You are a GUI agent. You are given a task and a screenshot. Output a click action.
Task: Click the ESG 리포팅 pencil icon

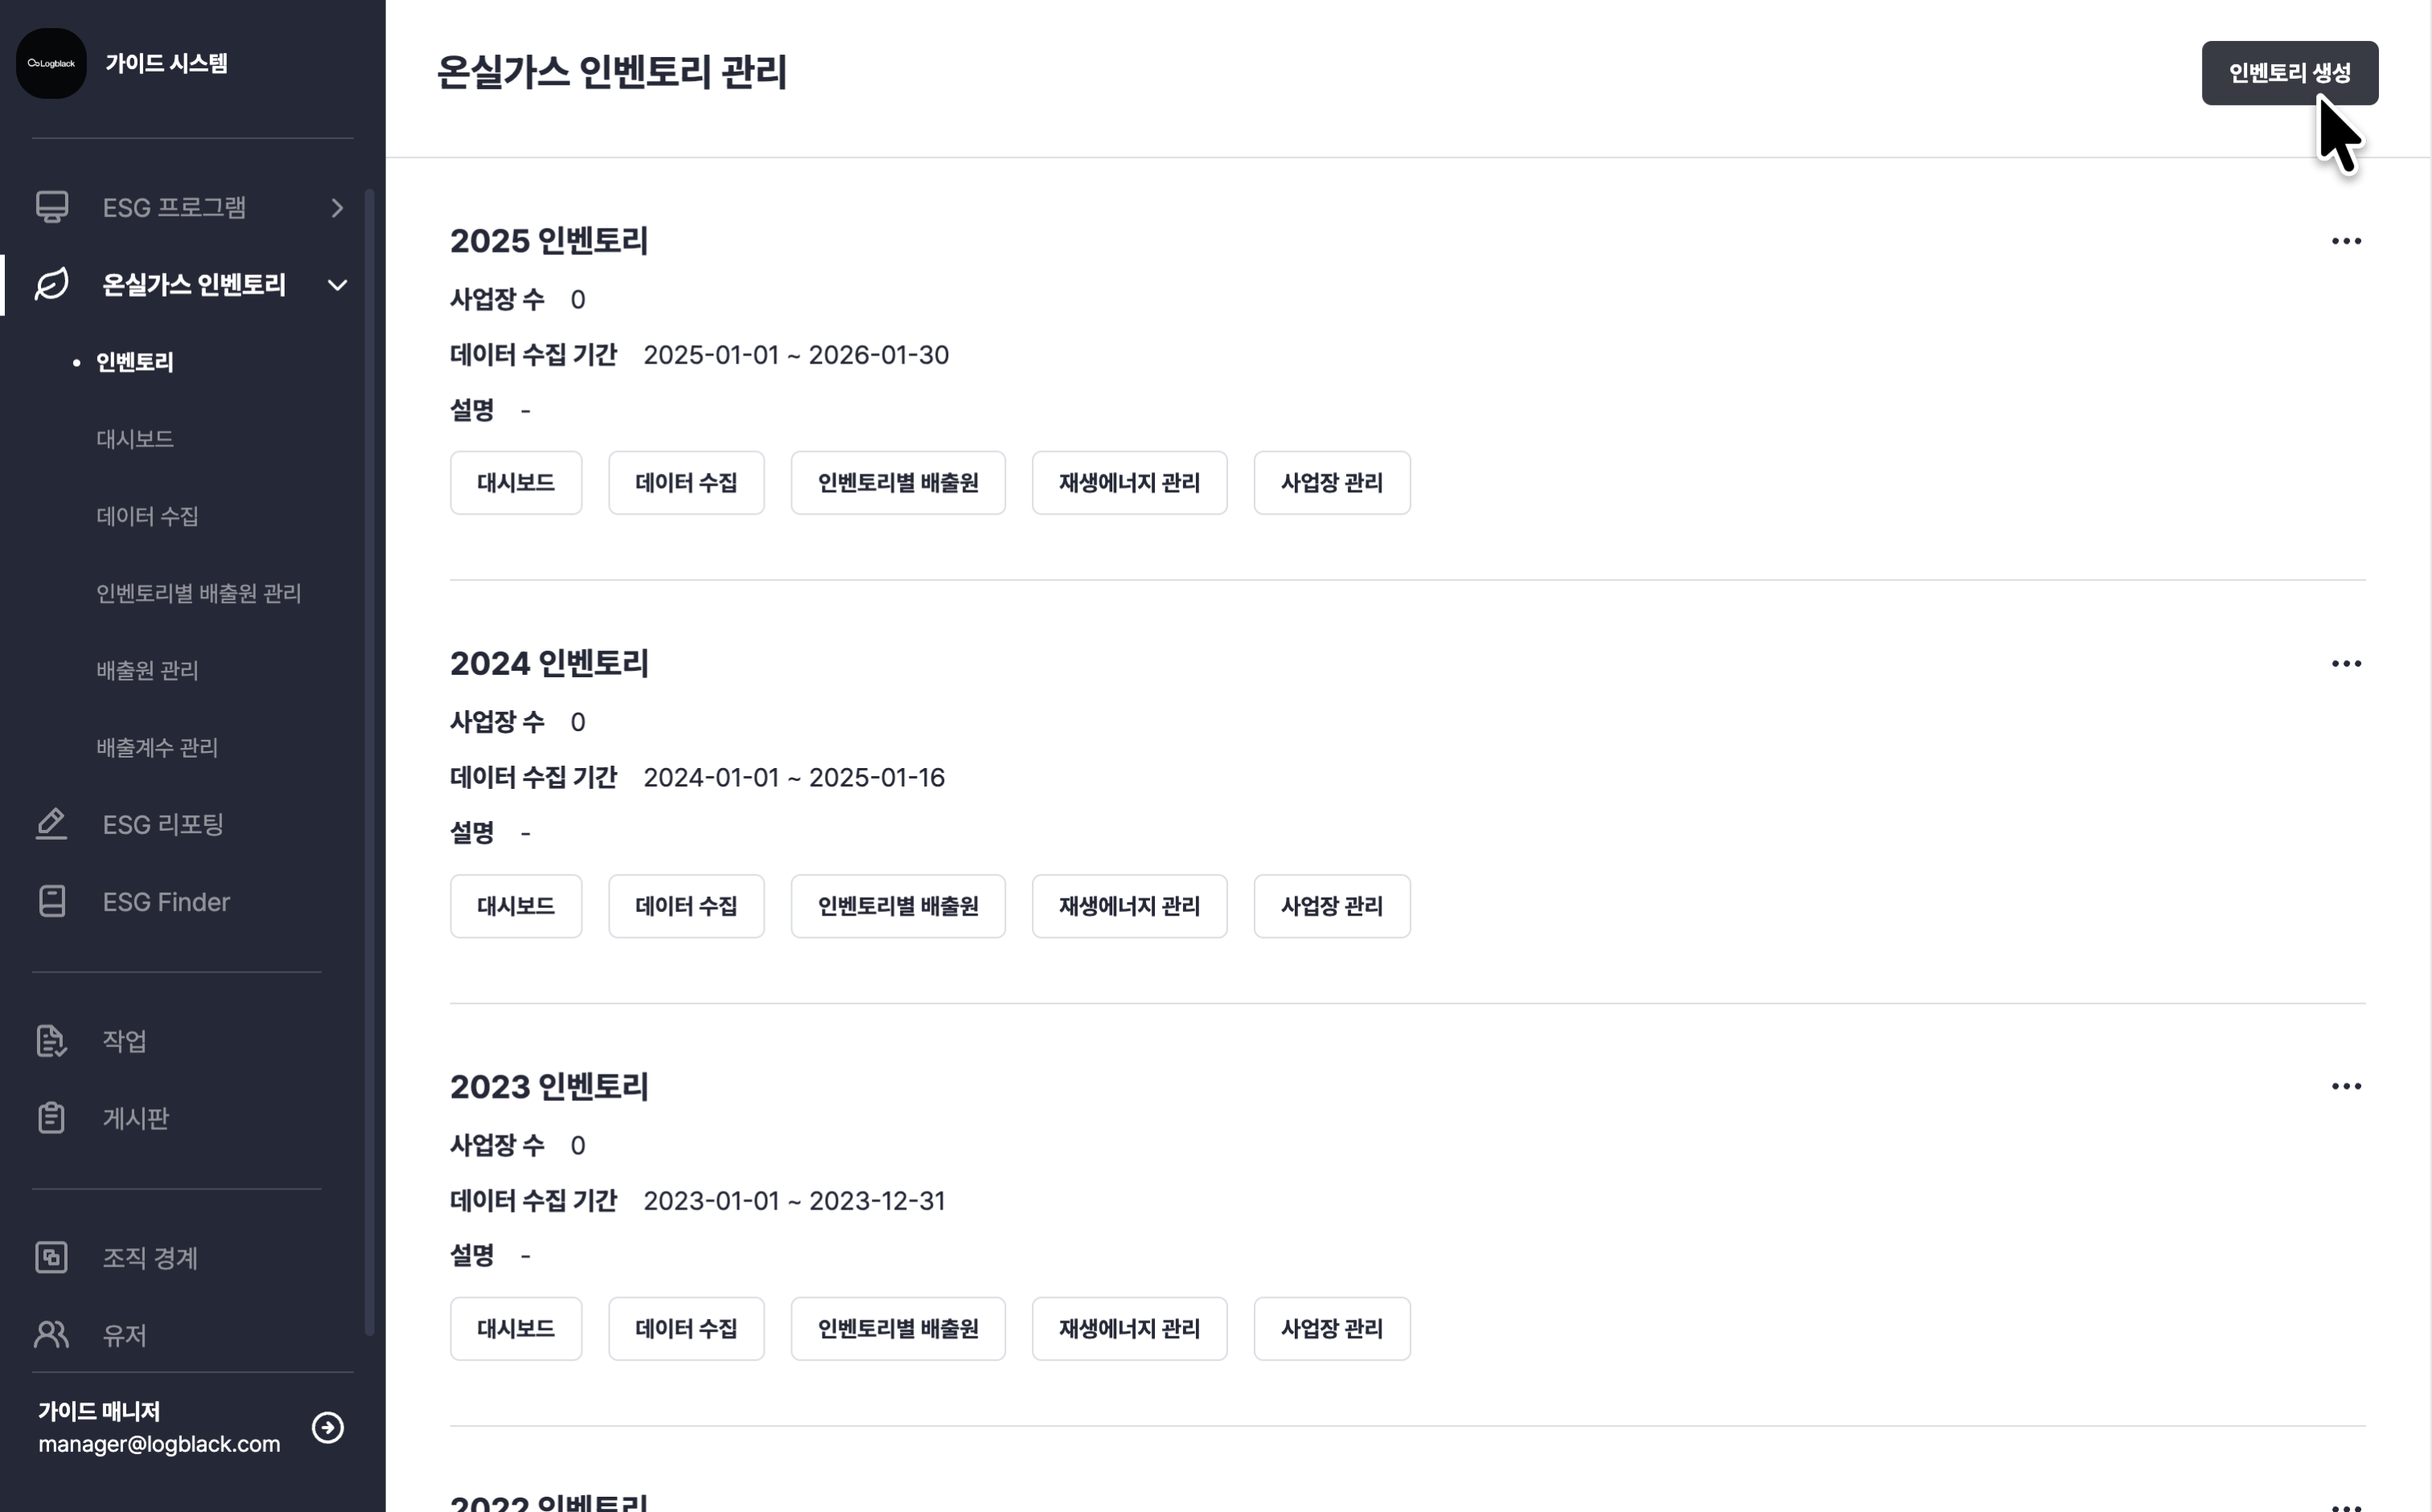pyautogui.click(x=52, y=824)
